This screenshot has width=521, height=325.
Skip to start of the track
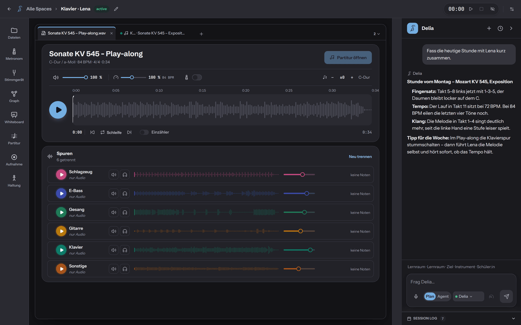pyautogui.click(x=92, y=132)
